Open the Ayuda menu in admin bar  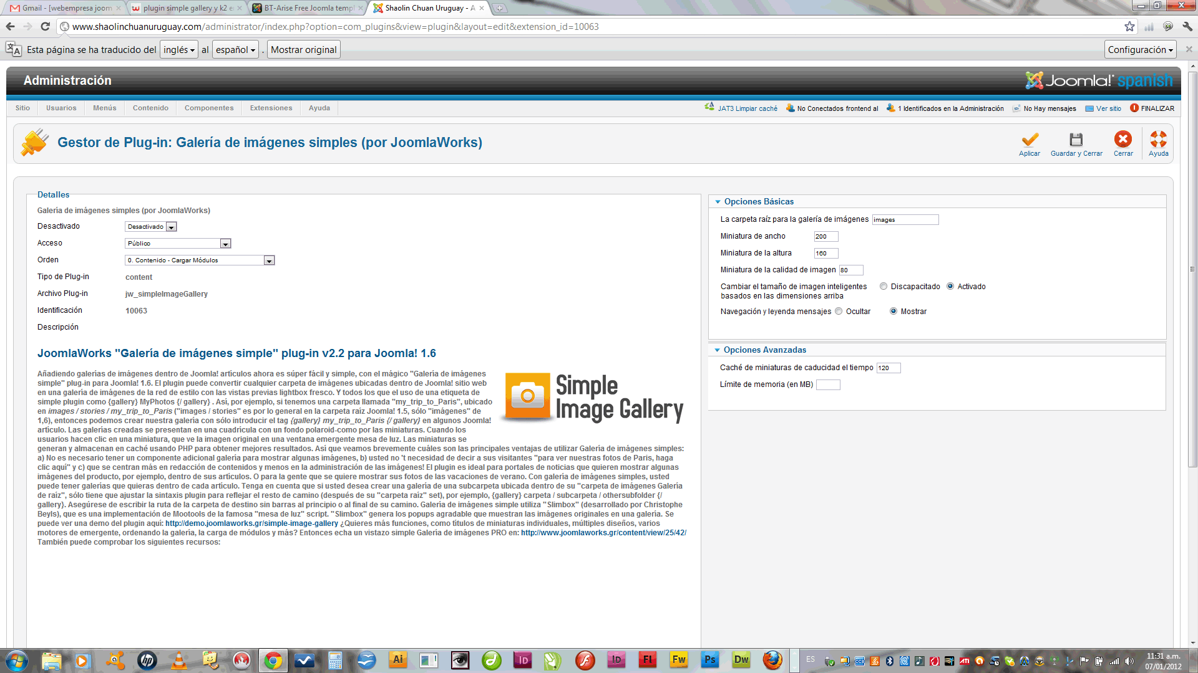[x=319, y=108]
